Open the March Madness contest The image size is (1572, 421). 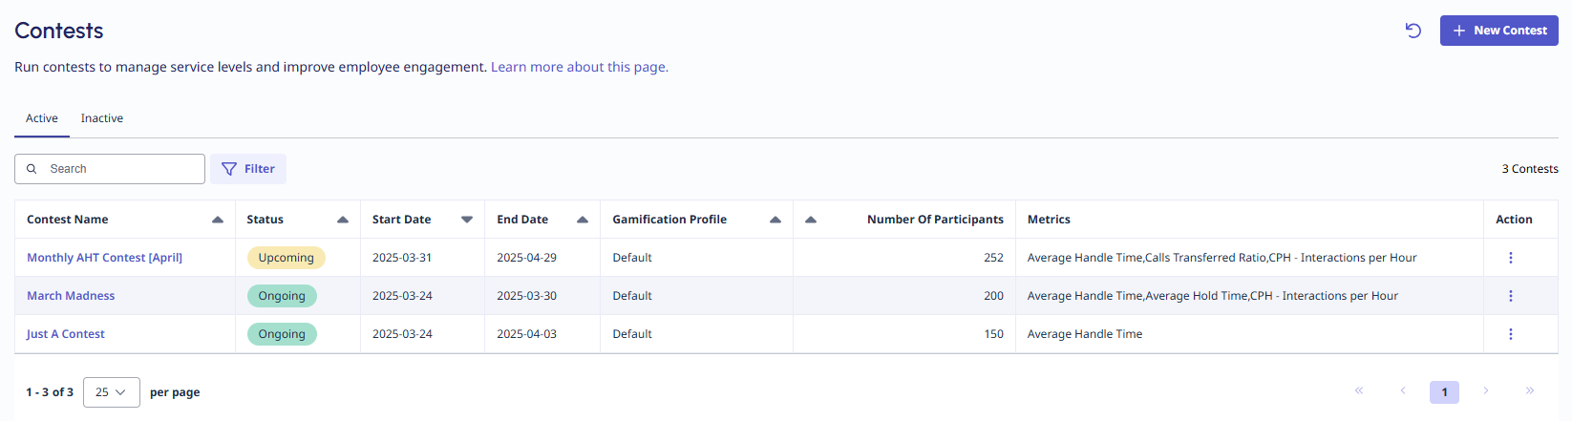[71, 296]
